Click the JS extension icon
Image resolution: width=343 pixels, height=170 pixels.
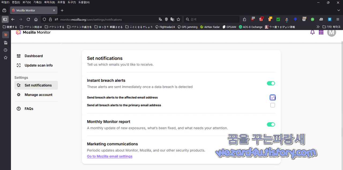tap(321, 19)
